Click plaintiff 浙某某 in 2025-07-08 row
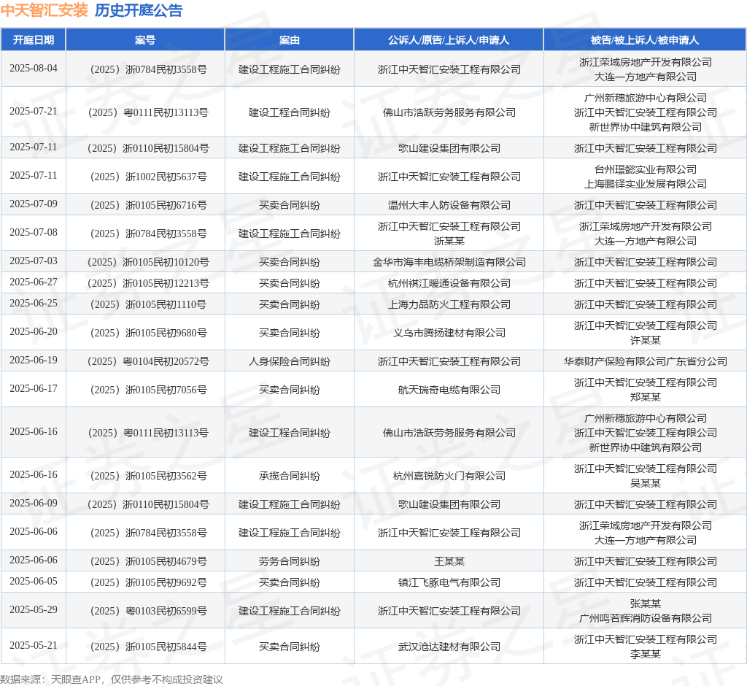This screenshot has height=686, width=747. tap(449, 242)
